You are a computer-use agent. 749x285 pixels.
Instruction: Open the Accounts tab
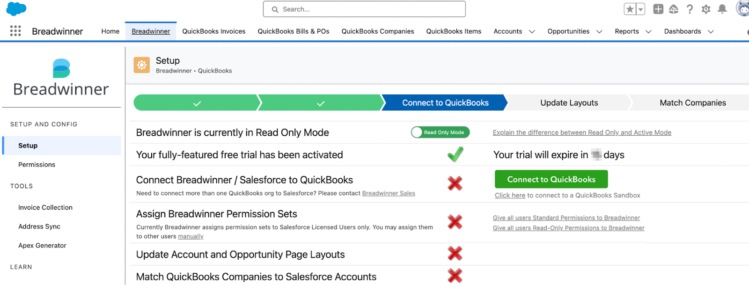click(508, 31)
